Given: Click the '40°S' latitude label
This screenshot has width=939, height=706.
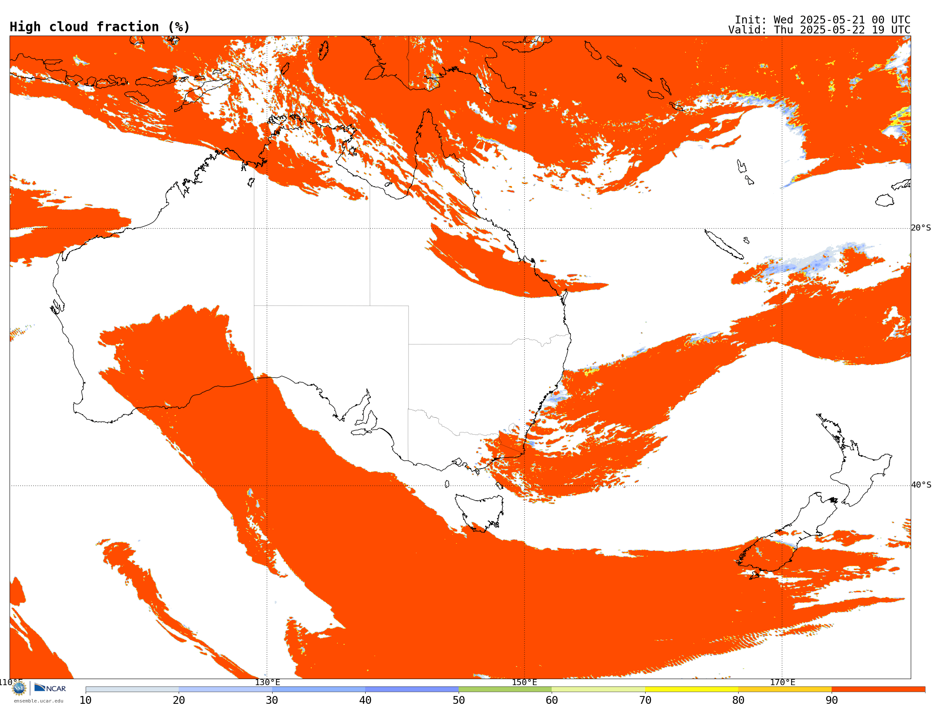Looking at the screenshot, I should coord(921,485).
